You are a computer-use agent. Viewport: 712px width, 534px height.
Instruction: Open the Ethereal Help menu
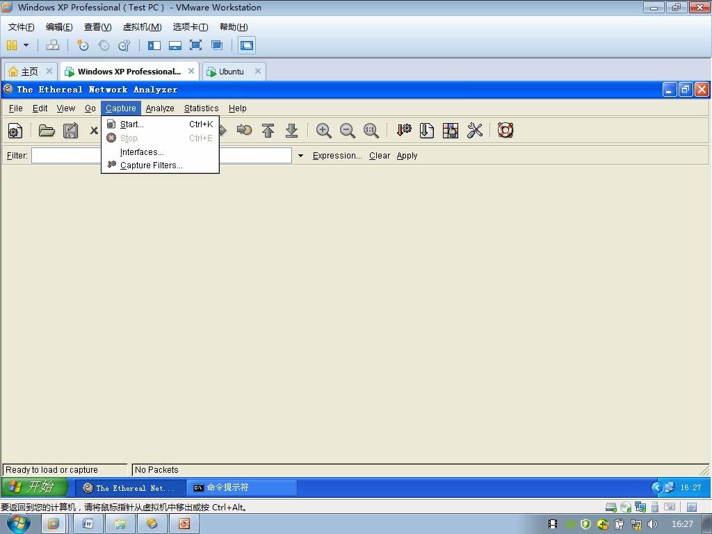click(238, 108)
